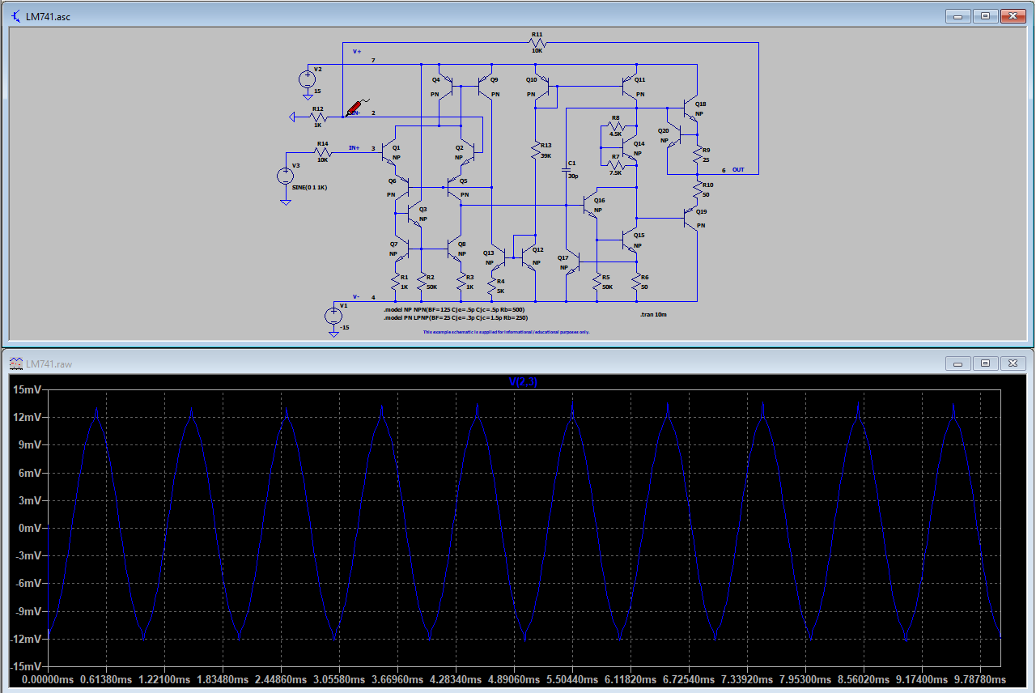Screen dimensions: 1036x693
Task: Select the C1 30p capacitor
Action: (x=567, y=170)
